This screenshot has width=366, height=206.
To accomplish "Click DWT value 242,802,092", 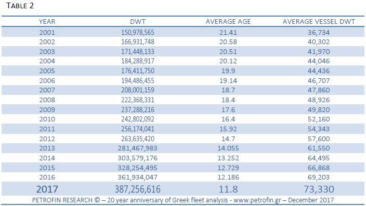I will click(x=138, y=119).
